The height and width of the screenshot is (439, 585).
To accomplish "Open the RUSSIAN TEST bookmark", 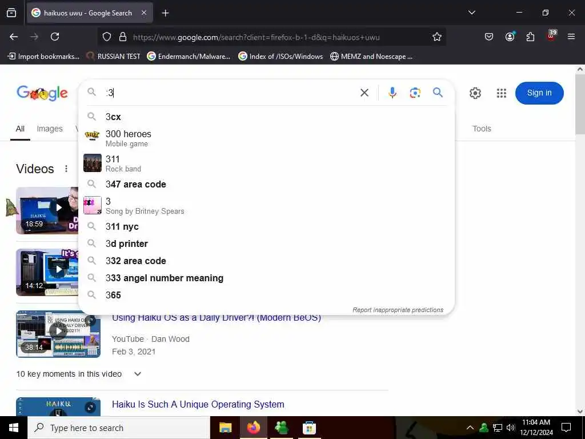I will pyautogui.click(x=114, y=57).
